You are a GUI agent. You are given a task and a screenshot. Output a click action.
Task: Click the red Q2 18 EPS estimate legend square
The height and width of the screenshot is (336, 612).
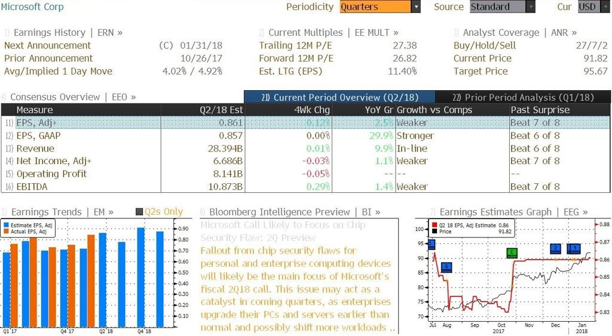coord(434,226)
